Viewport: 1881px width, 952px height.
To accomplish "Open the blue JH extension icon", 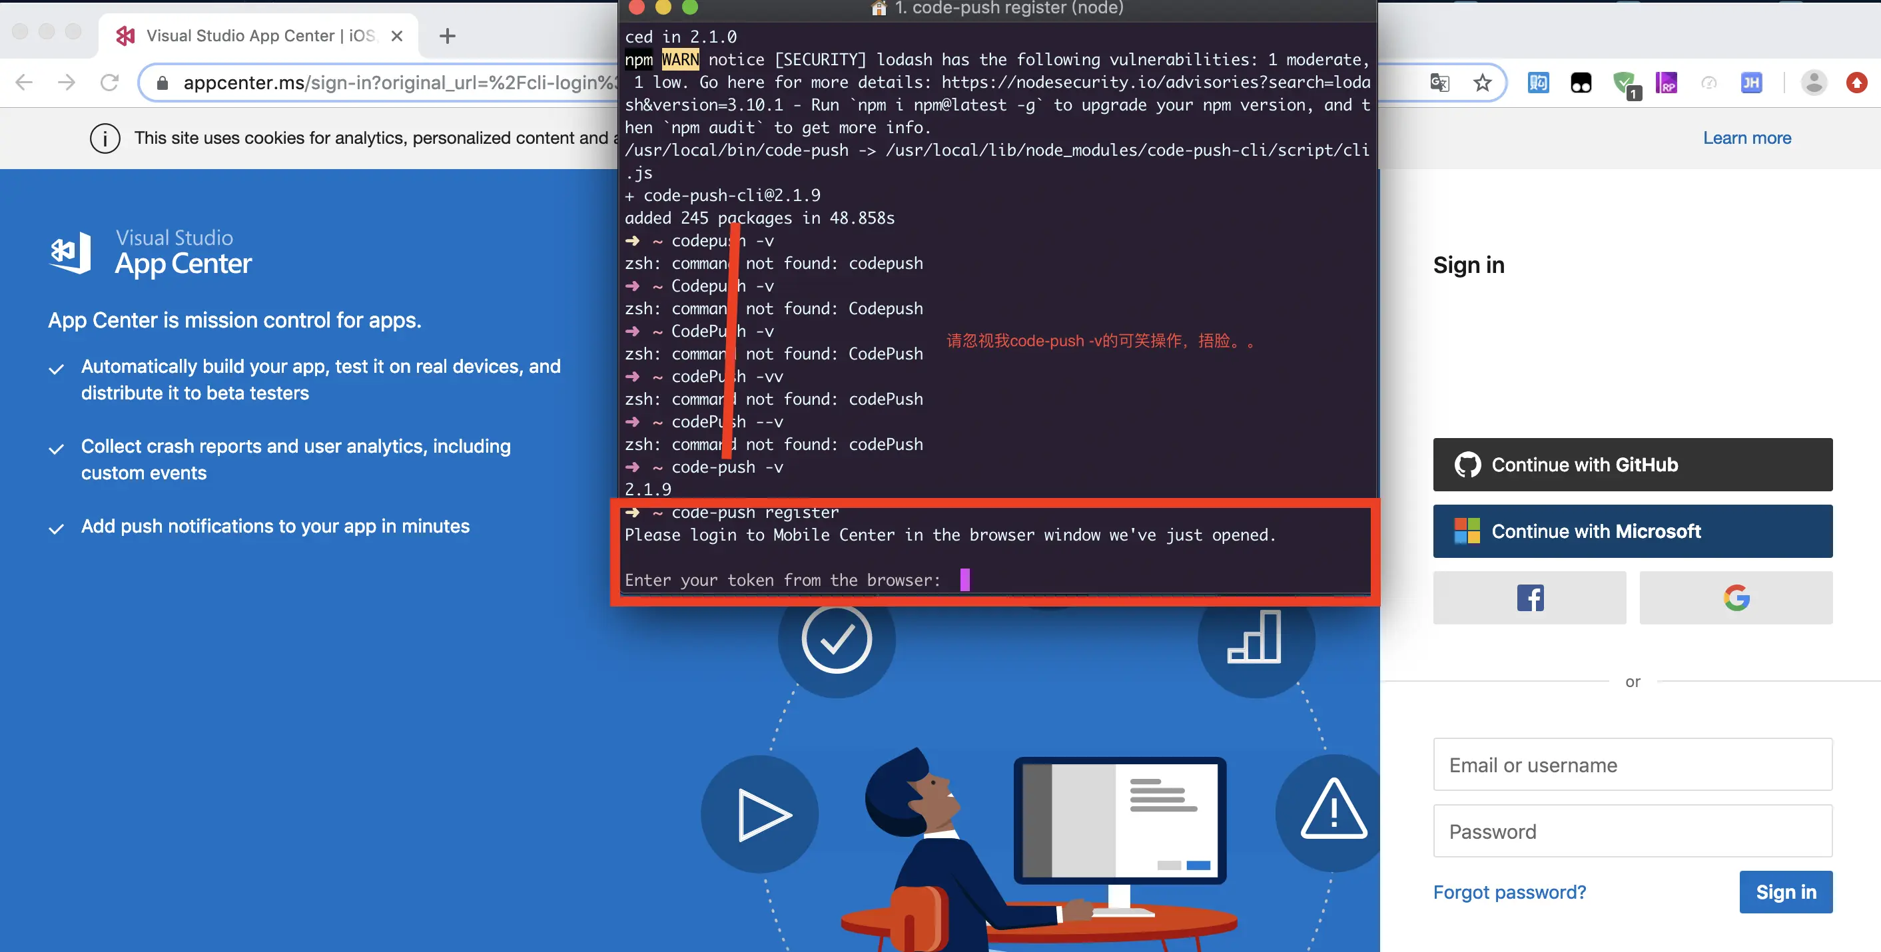I will tap(1751, 83).
